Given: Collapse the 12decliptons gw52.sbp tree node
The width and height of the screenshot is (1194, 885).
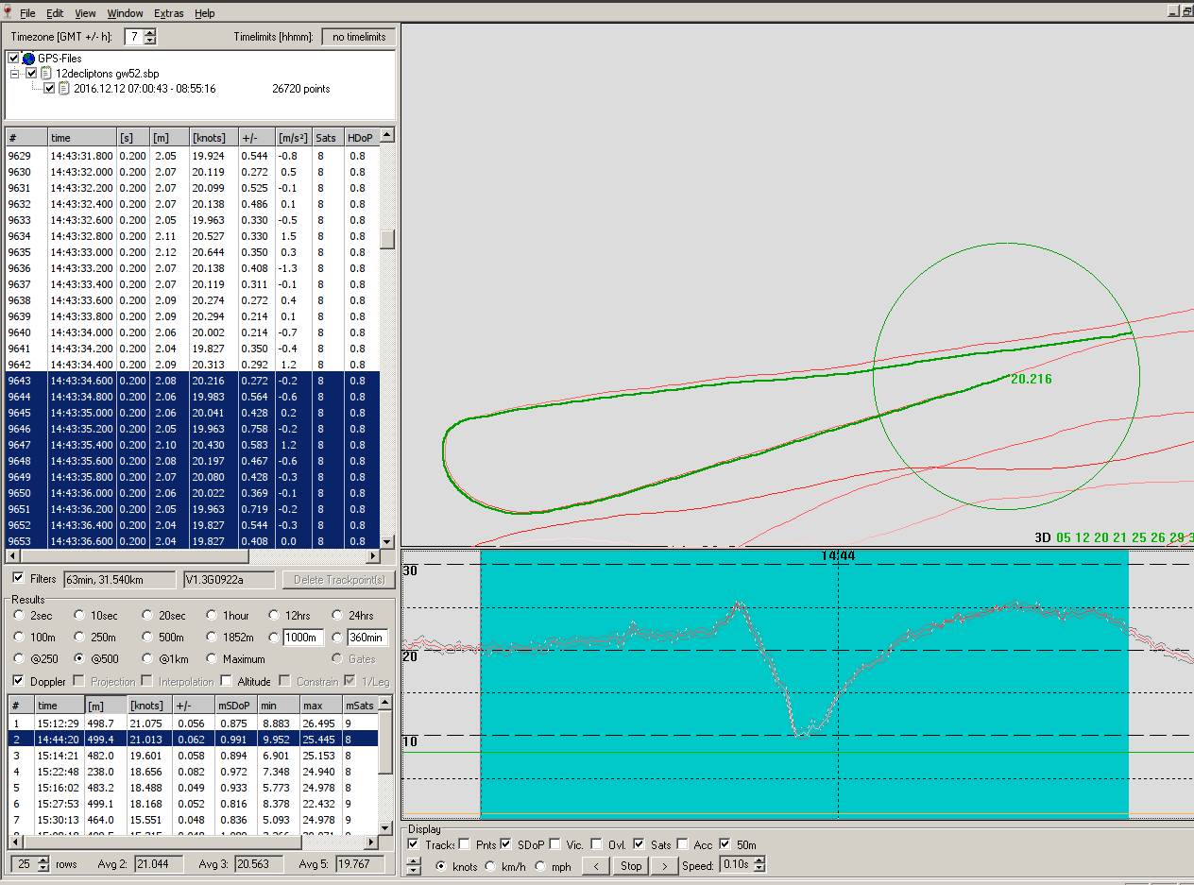Looking at the screenshot, I should pyautogui.click(x=15, y=74).
